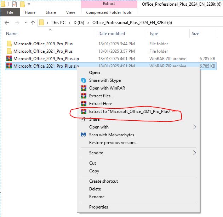
Task: Click WinRAR icon beside Extract files...
Action: coord(84,96)
